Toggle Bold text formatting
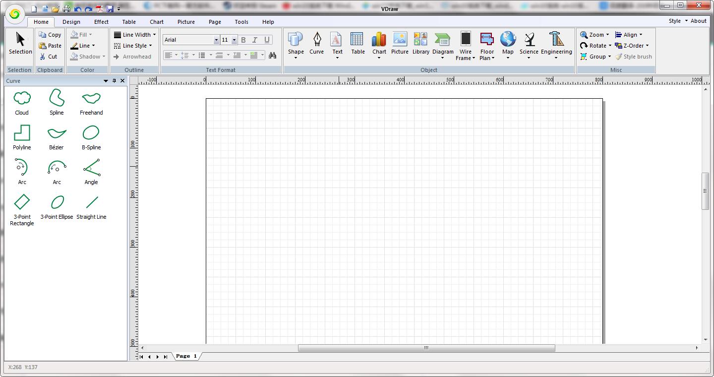Viewport: 714px width, 377px height. pos(243,40)
